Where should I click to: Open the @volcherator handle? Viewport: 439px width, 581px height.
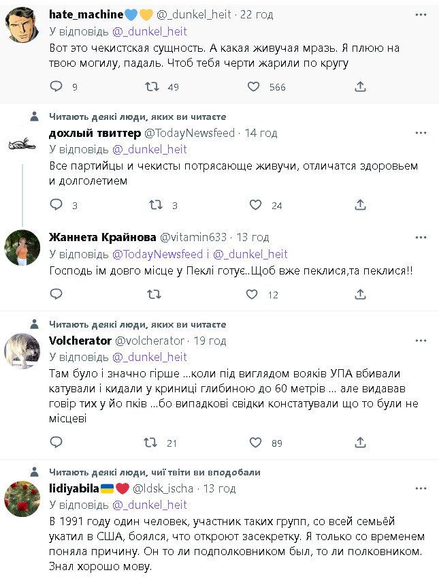coord(150,341)
